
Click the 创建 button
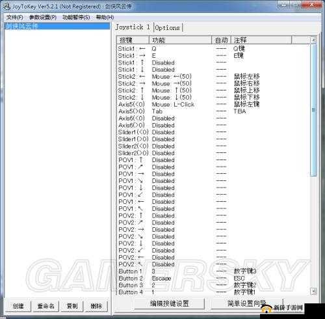[x=18, y=306]
